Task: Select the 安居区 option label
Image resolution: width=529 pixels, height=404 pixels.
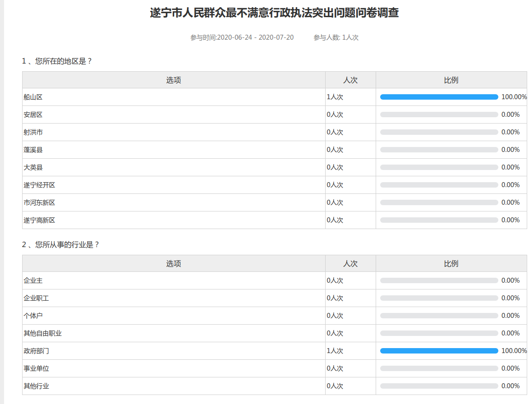Action: (33, 115)
